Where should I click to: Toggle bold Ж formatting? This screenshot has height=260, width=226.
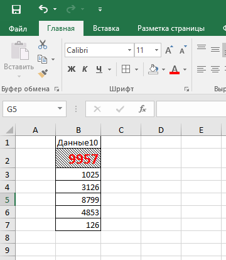(72, 69)
